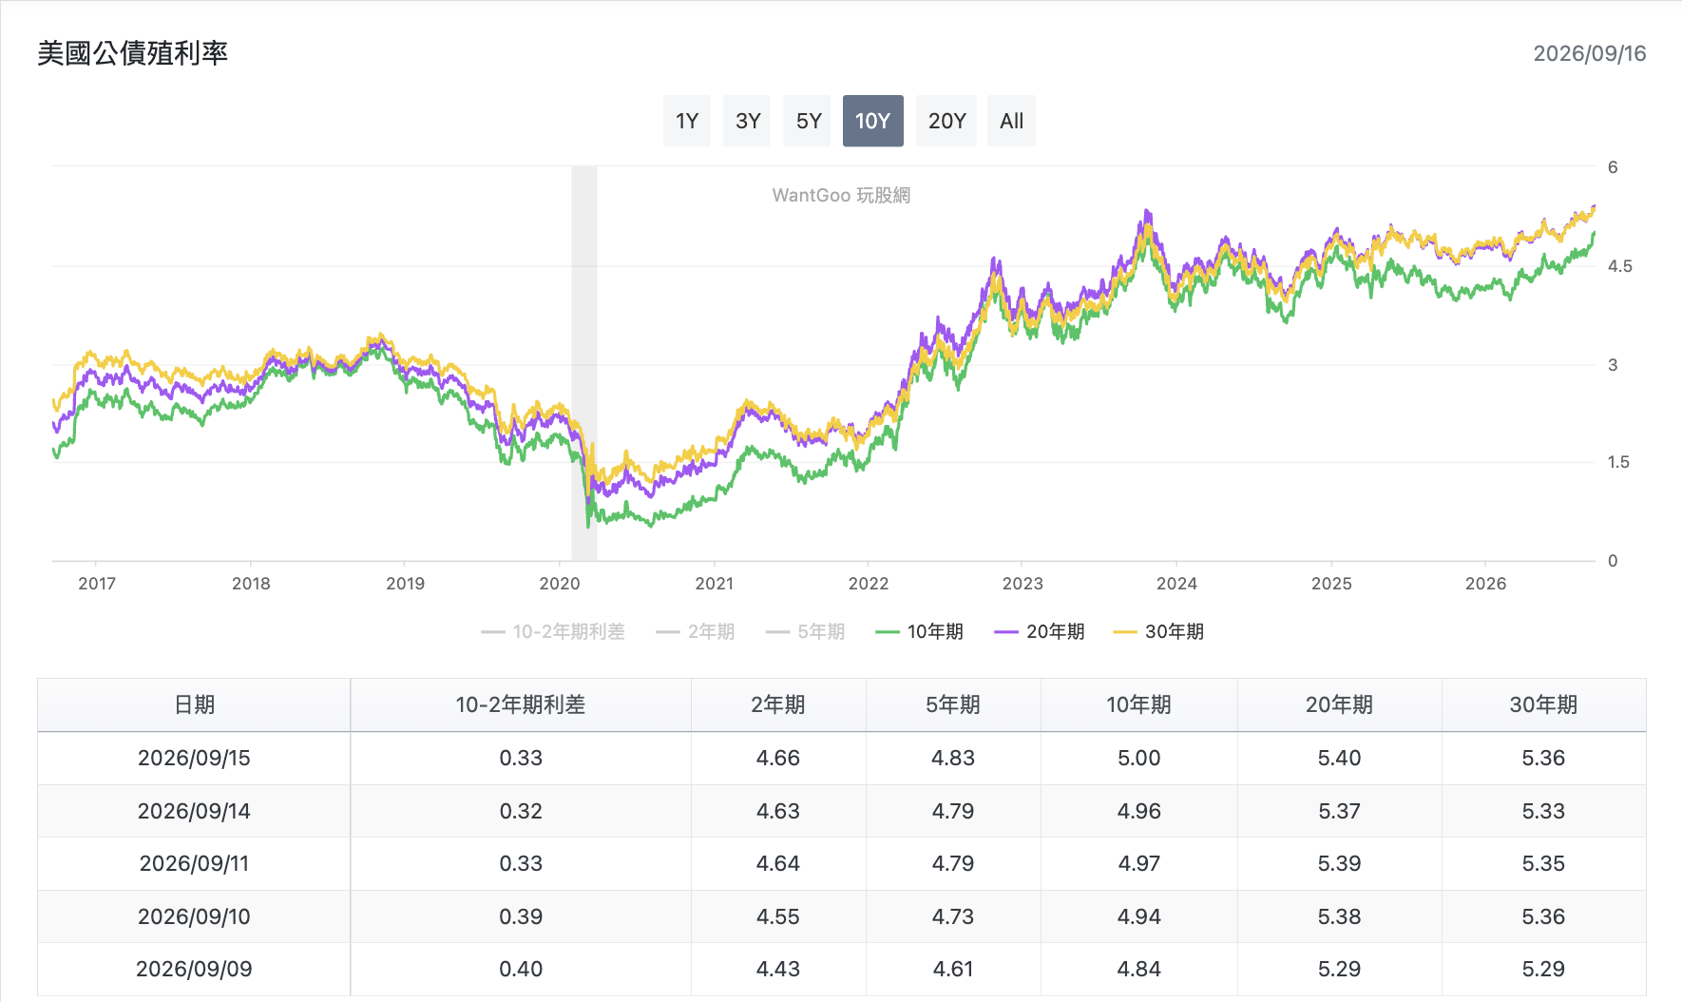Click the 2026 x-axis year label

(1485, 584)
